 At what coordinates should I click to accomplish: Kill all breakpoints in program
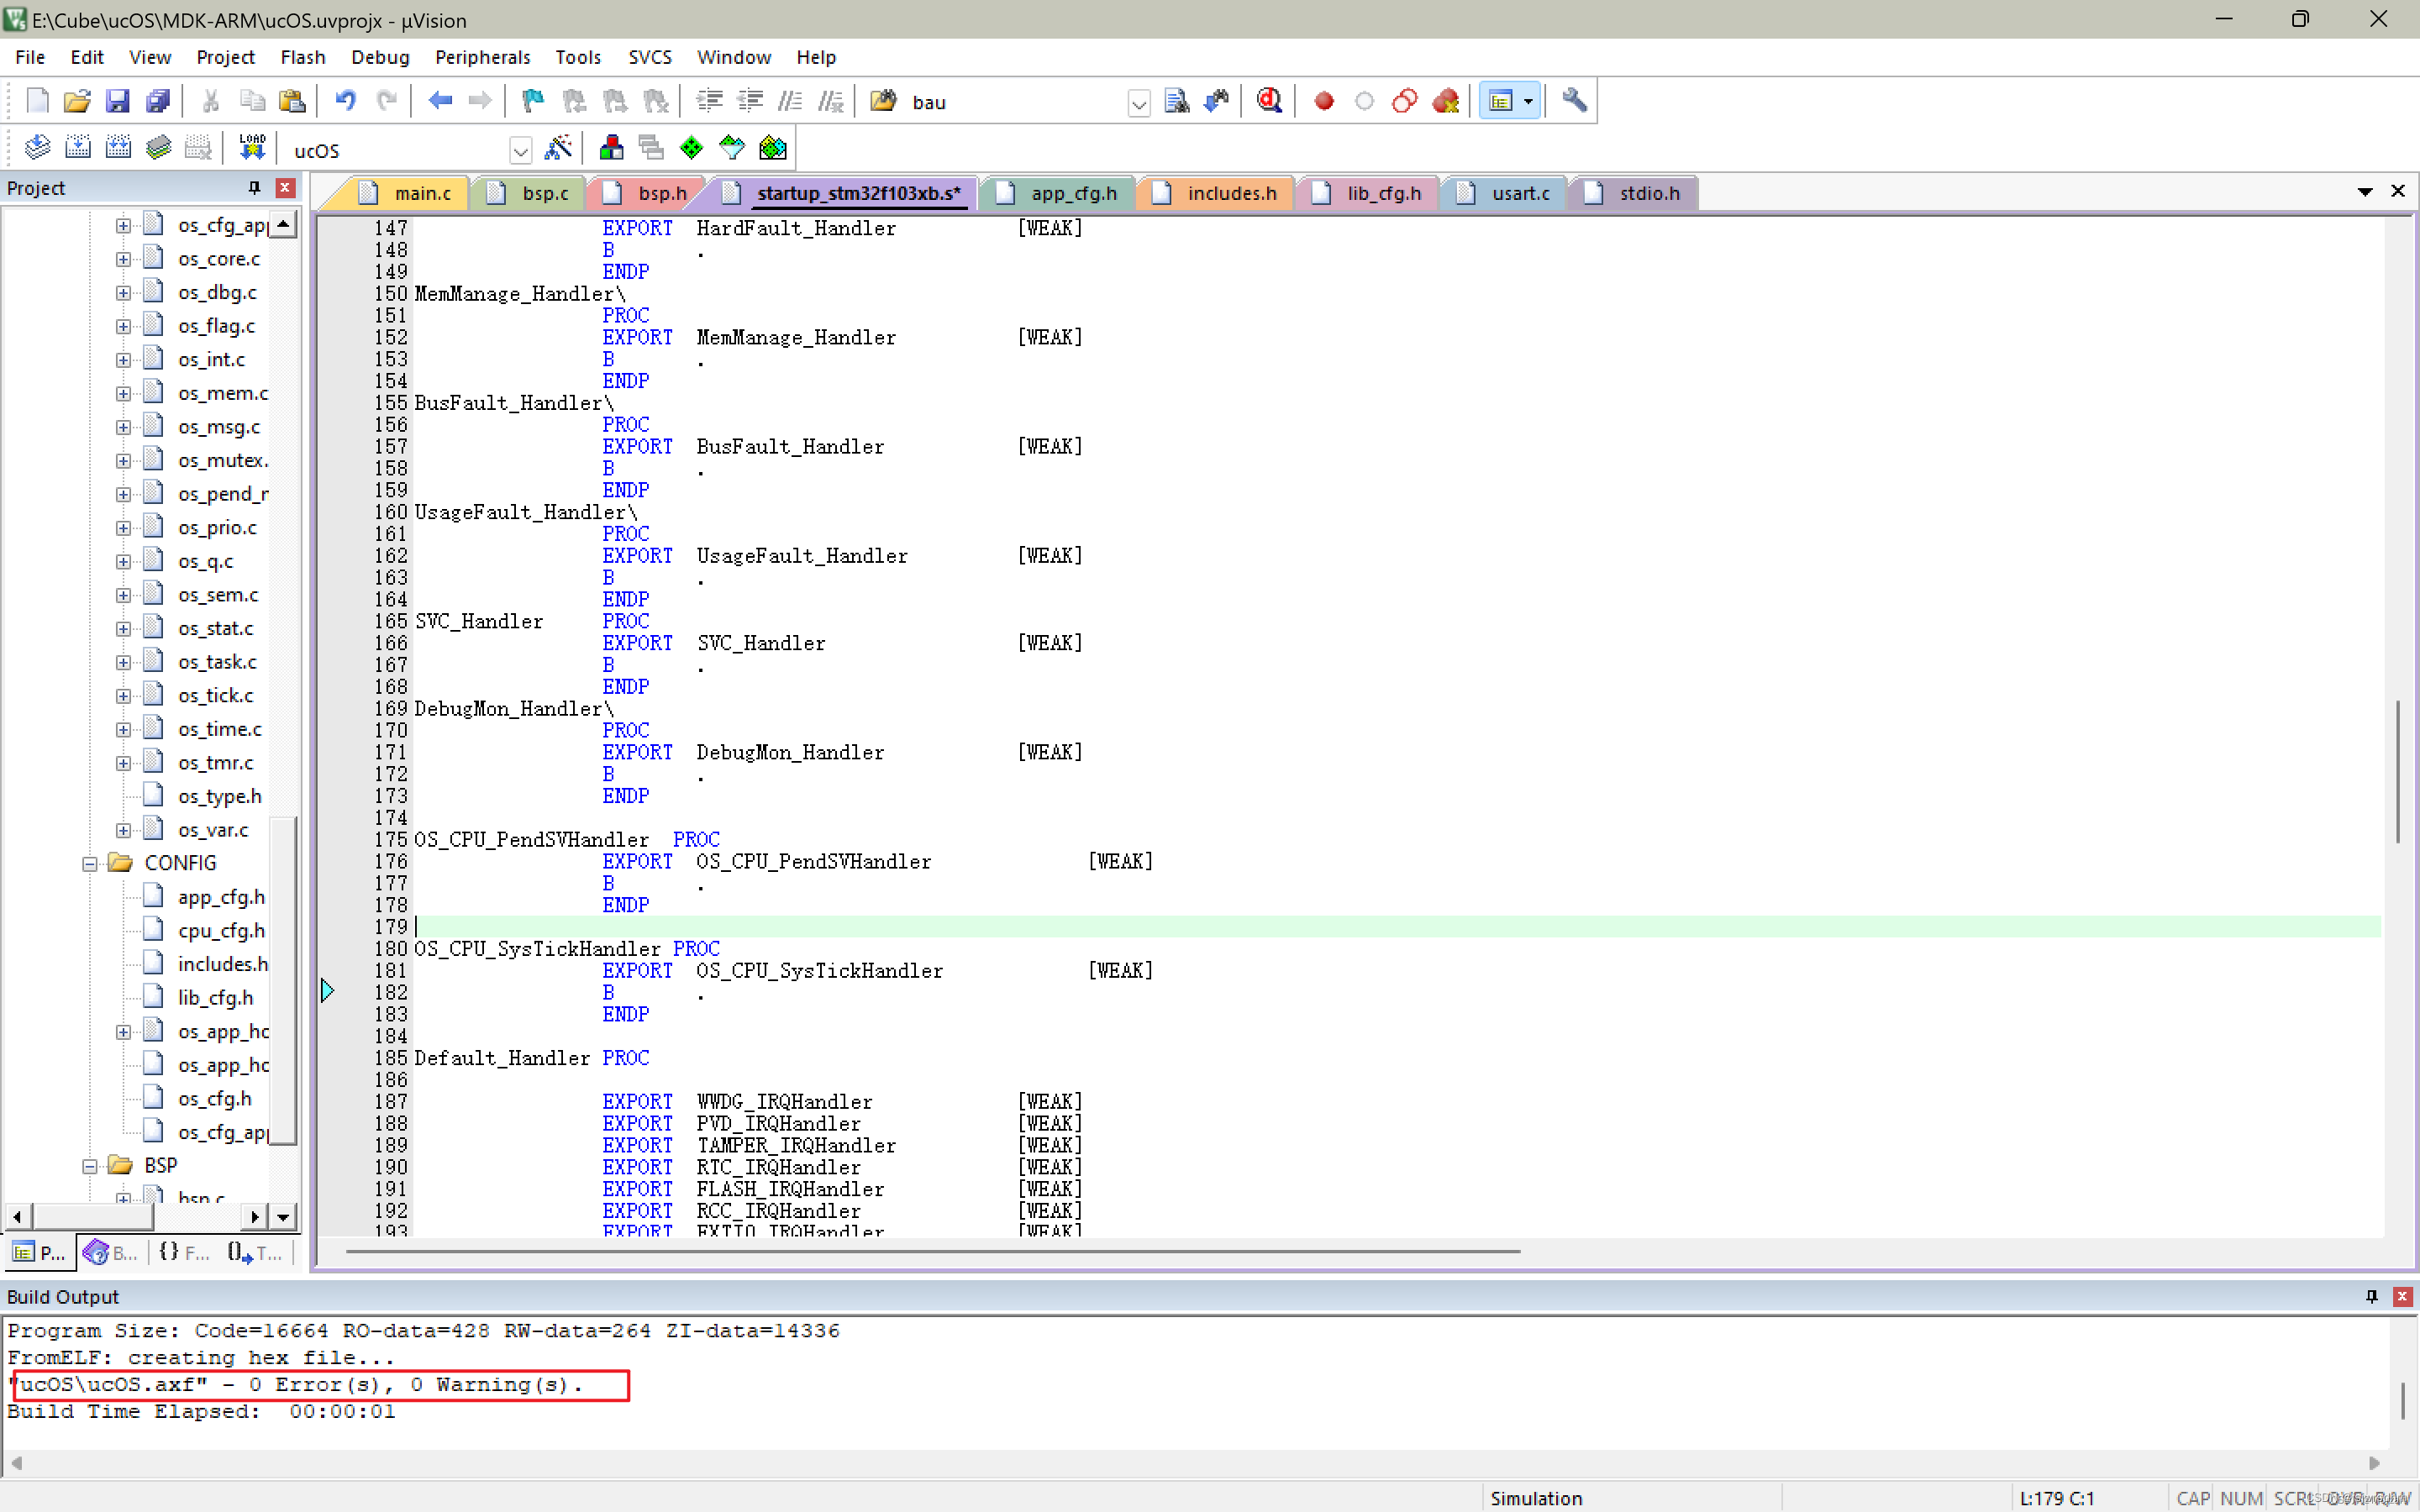[1447, 101]
